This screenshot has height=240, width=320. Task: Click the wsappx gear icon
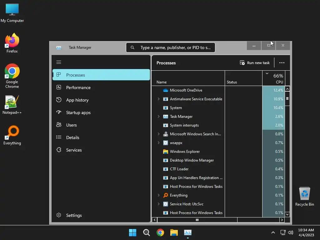tap(166, 143)
